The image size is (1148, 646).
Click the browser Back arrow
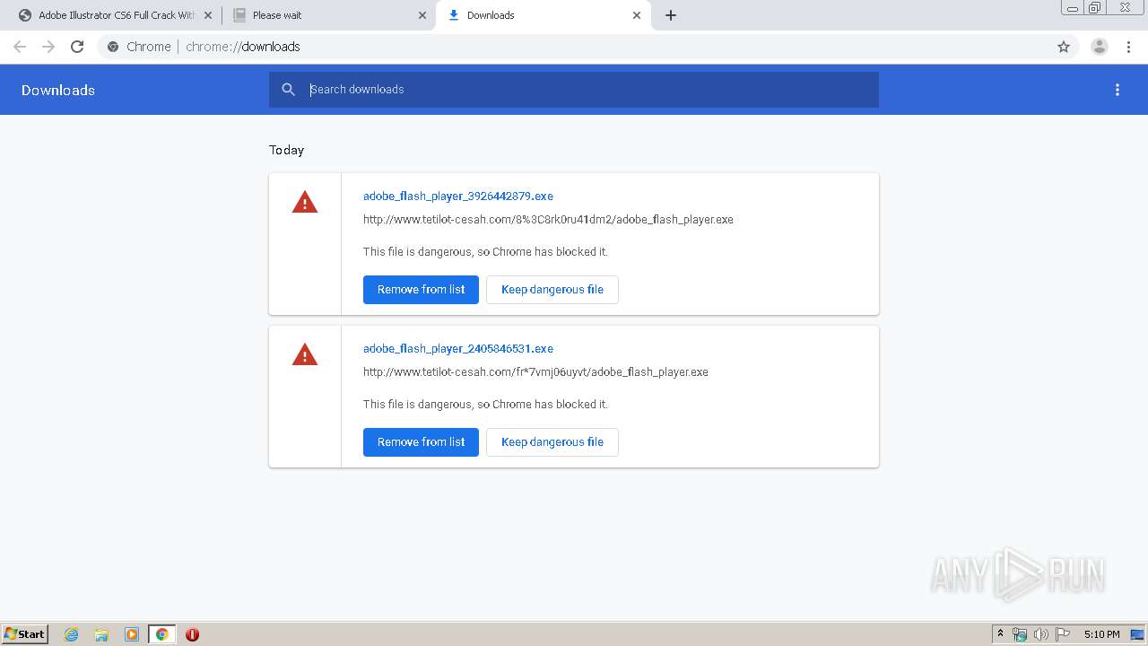(20, 47)
